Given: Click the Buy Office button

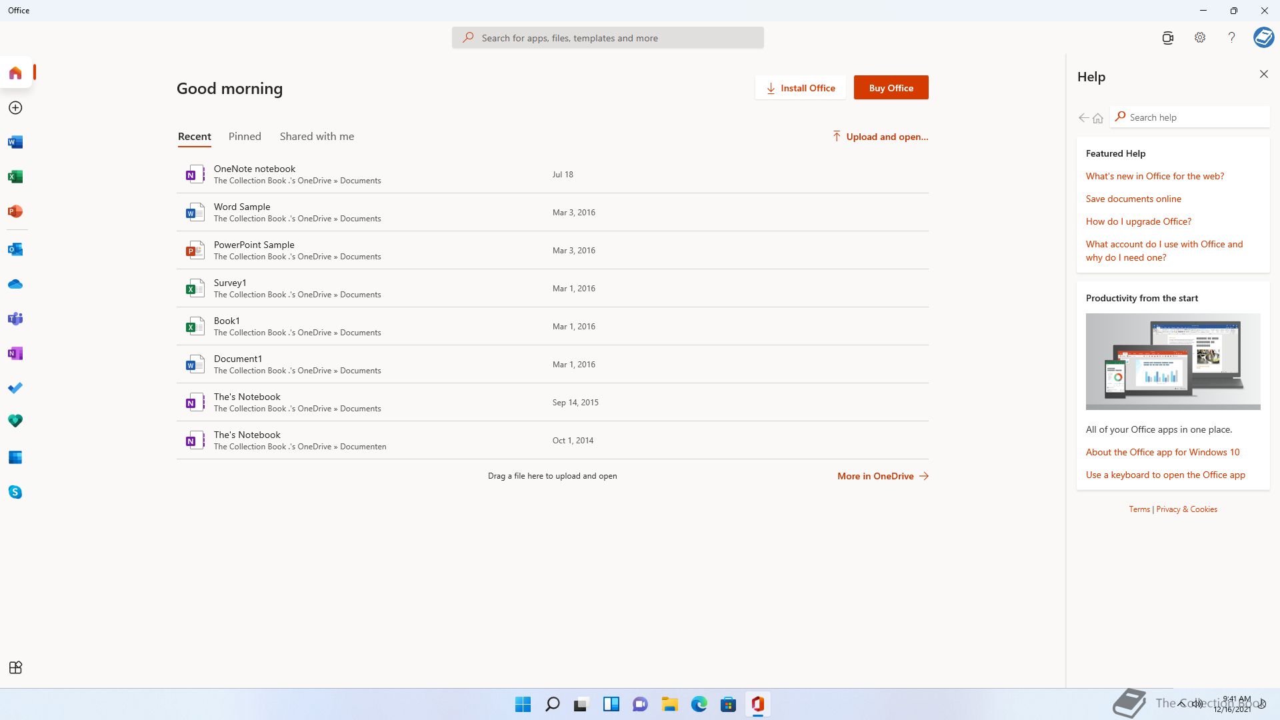Looking at the screenshot, I should [891, 87].
